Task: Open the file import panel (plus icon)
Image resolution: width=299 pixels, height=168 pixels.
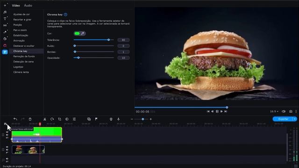Action: [x=5, y=6]
